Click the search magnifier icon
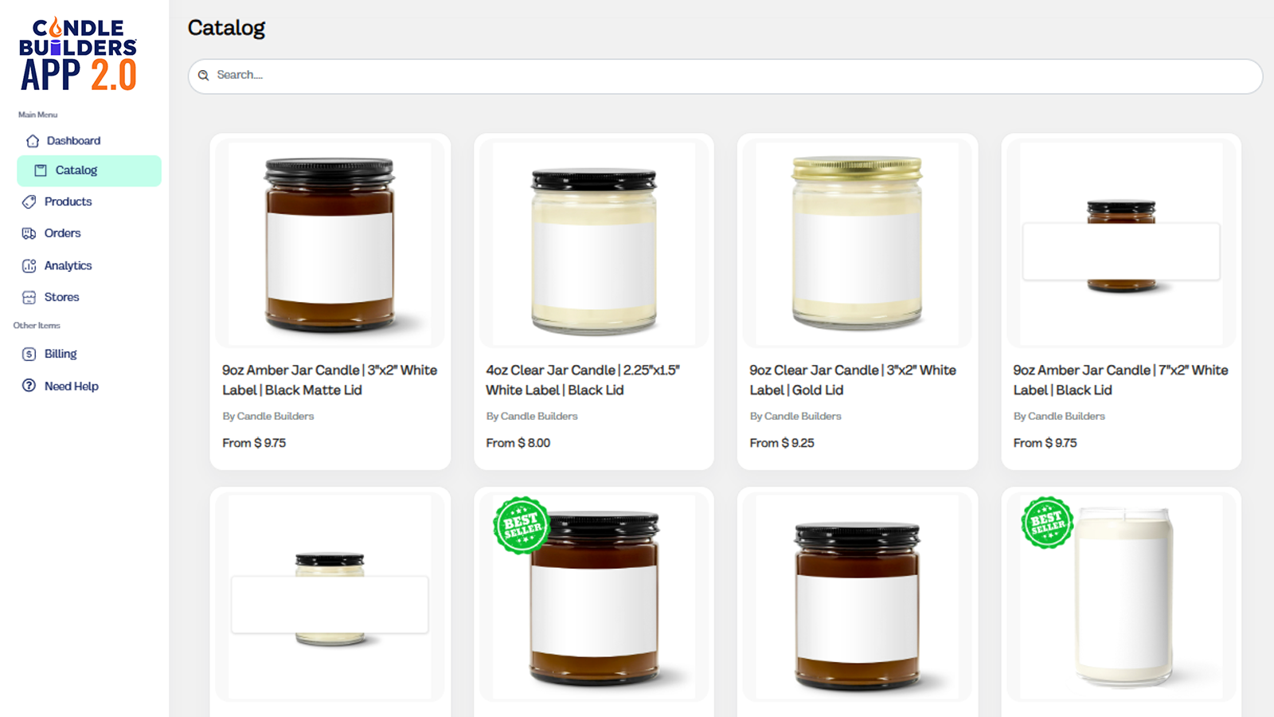The image size is (1274, 717). (x=203, y=75)
